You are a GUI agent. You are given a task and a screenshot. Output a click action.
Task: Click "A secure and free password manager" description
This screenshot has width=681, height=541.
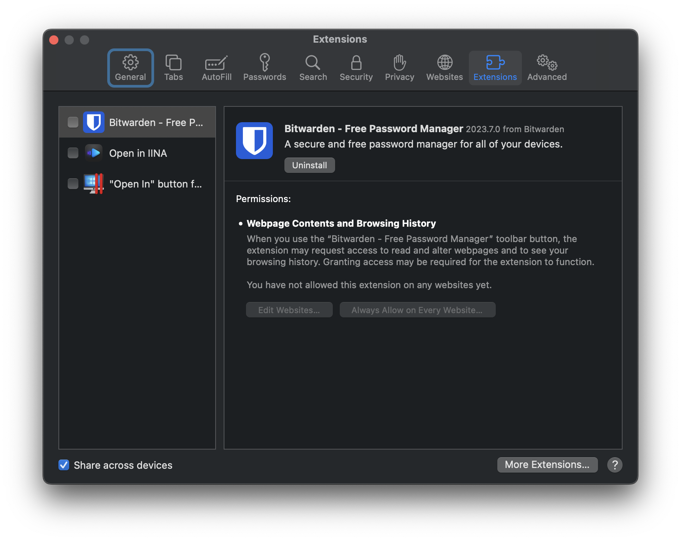pyautogui.click(x=424, y=144)
